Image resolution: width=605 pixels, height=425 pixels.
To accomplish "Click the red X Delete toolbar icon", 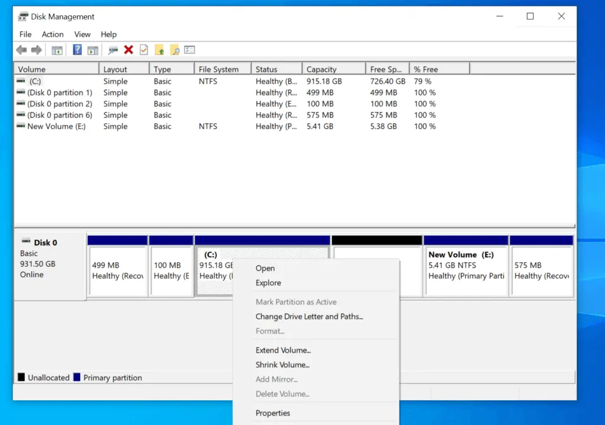I will 128,50.
